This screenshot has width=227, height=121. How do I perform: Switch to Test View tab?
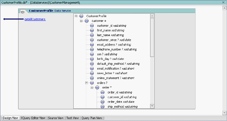coord(72,118)
